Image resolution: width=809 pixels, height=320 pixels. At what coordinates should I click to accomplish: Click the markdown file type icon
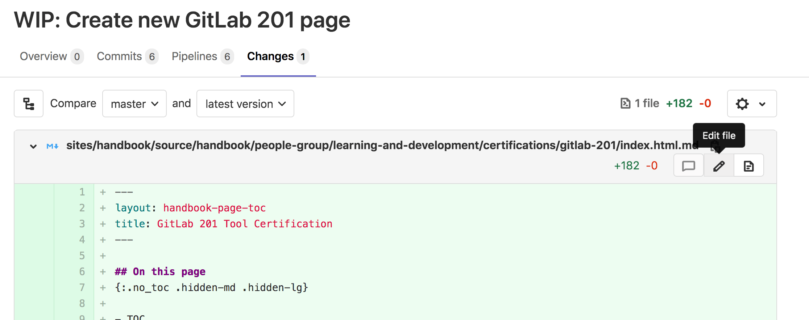[x=53, y=146]
